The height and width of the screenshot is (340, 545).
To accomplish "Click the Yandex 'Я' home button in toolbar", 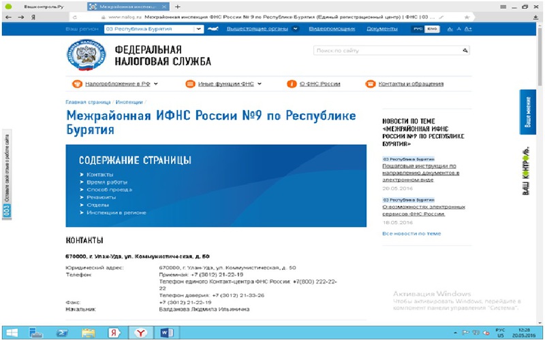I will point(33,18).
